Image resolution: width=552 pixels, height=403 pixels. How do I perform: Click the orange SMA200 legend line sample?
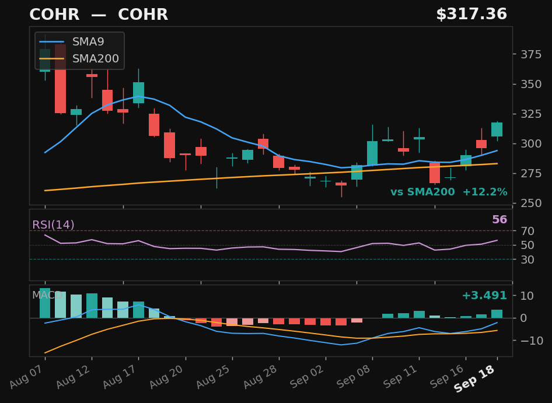pos(52,58)
